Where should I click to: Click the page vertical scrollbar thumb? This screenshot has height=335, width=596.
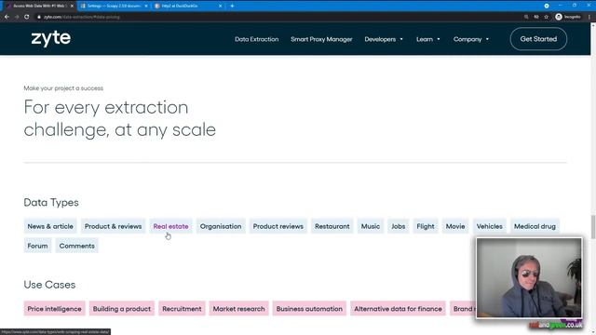coord(593,227)
